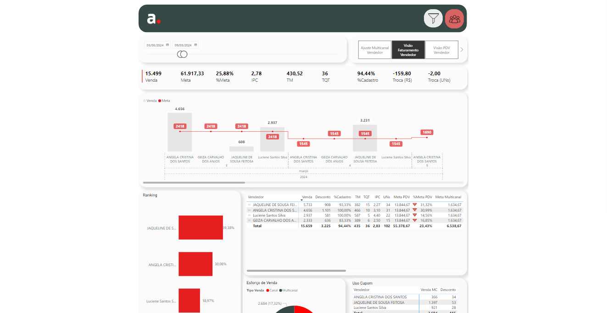Viewport: 607px width, 313px height.
Task: Select the grey chart bar labeled 608
Action: (x=241, y=149)
